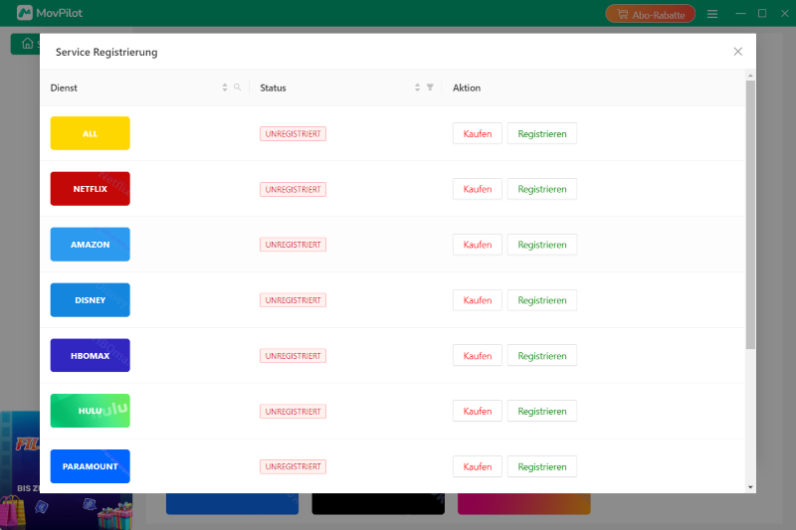Click Kaufen for ALL services

click(x=478, y=133)
